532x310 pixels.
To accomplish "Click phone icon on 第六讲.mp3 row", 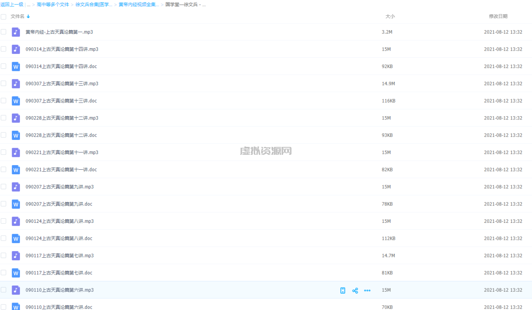I will tap(342, 290).
